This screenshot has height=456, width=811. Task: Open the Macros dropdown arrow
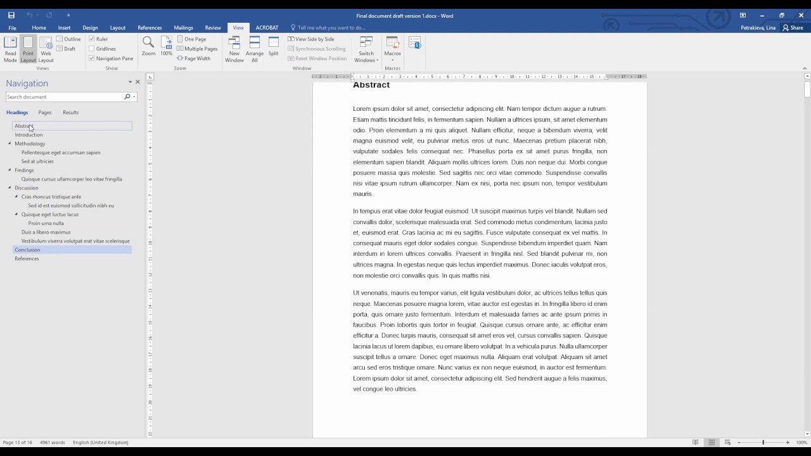pyautogui.click(x=392, y=60)
